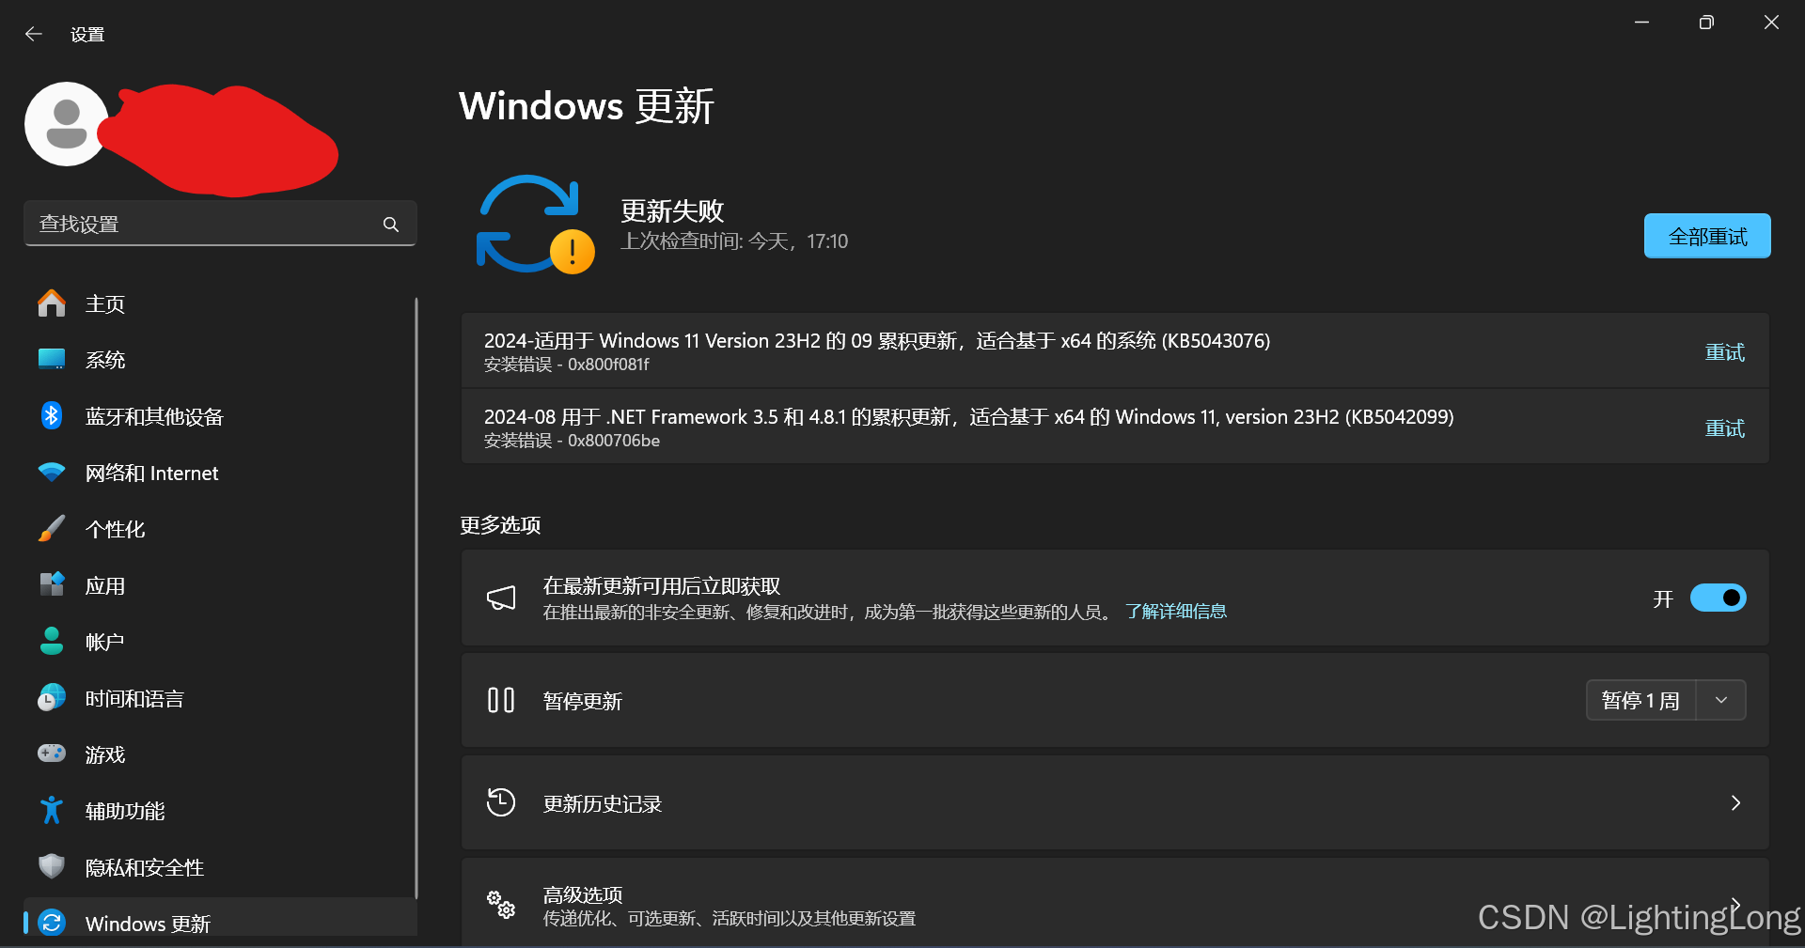Click the 更新历史记录 clock icon

(501, 802)
